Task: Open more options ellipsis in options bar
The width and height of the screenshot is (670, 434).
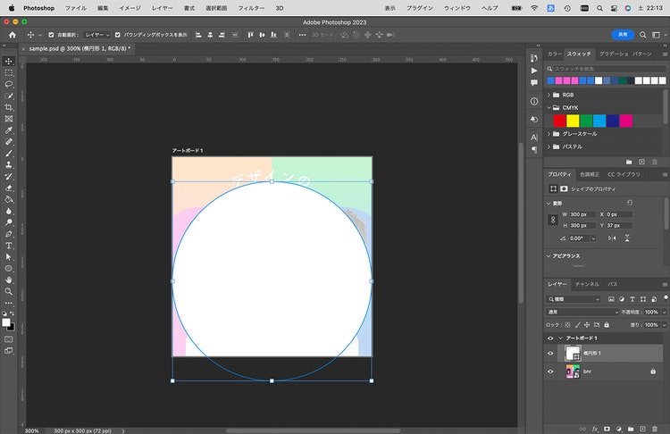Action: point(302,35)
